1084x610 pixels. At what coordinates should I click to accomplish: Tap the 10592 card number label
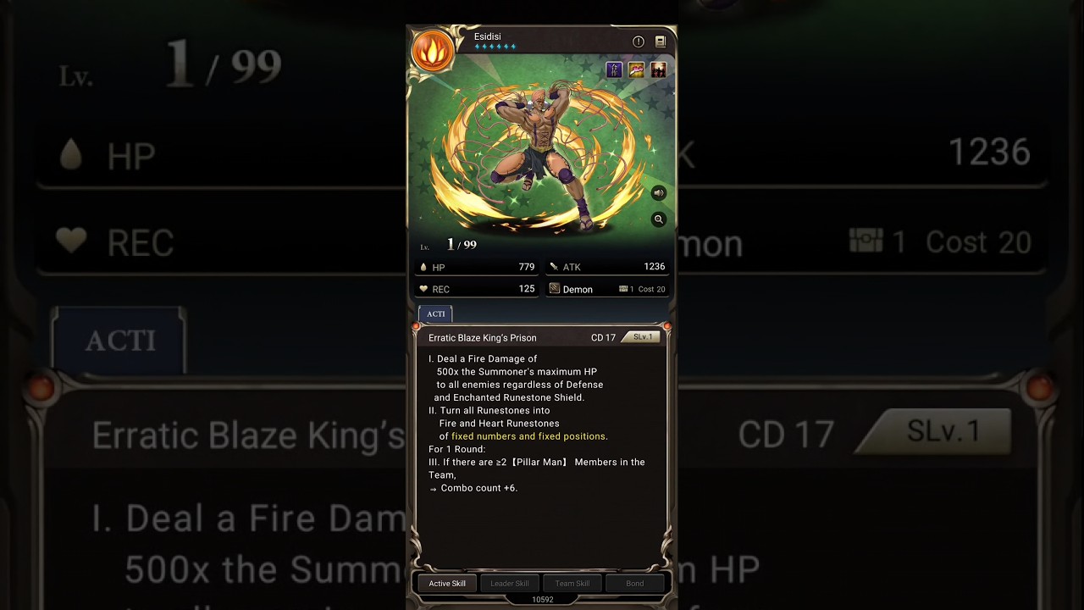(x=542, y=600)
